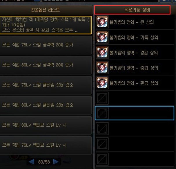Image resolution: width=176 pixels, height=169 pixels.
Task: Click the 불가침의 영역 - 가죽 상의 armor icon
Action: pyautogui.click(x=102, y=37)
